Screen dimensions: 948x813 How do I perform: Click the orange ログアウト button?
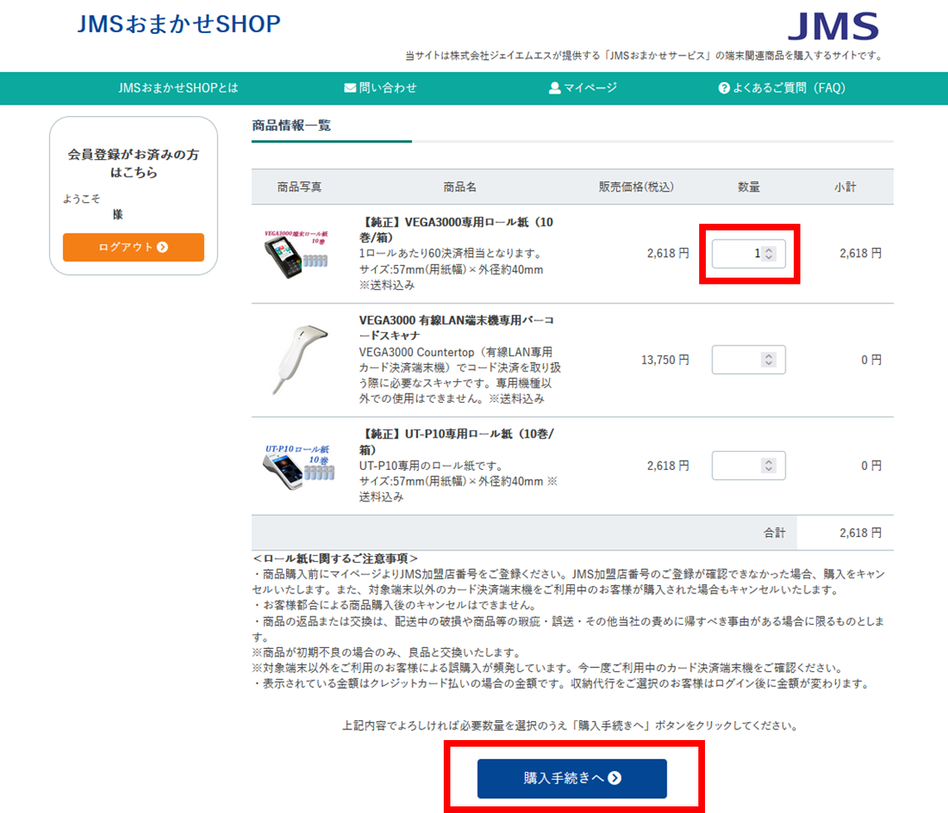tap(134, 247)
